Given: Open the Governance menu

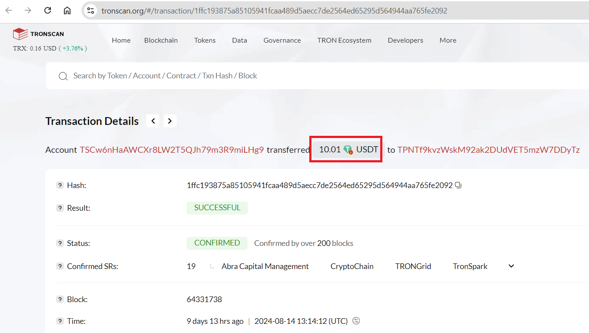Looking at the screenshot, I should [282, 40].
